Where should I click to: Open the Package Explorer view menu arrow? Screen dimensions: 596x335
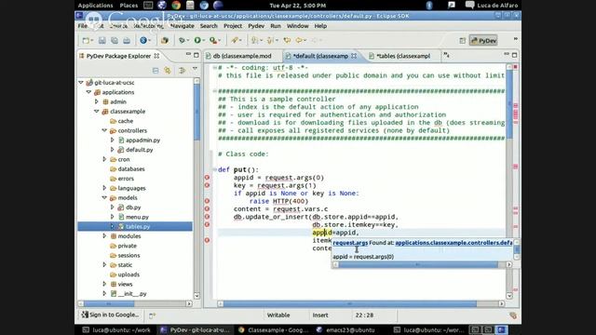pos(195,69)
